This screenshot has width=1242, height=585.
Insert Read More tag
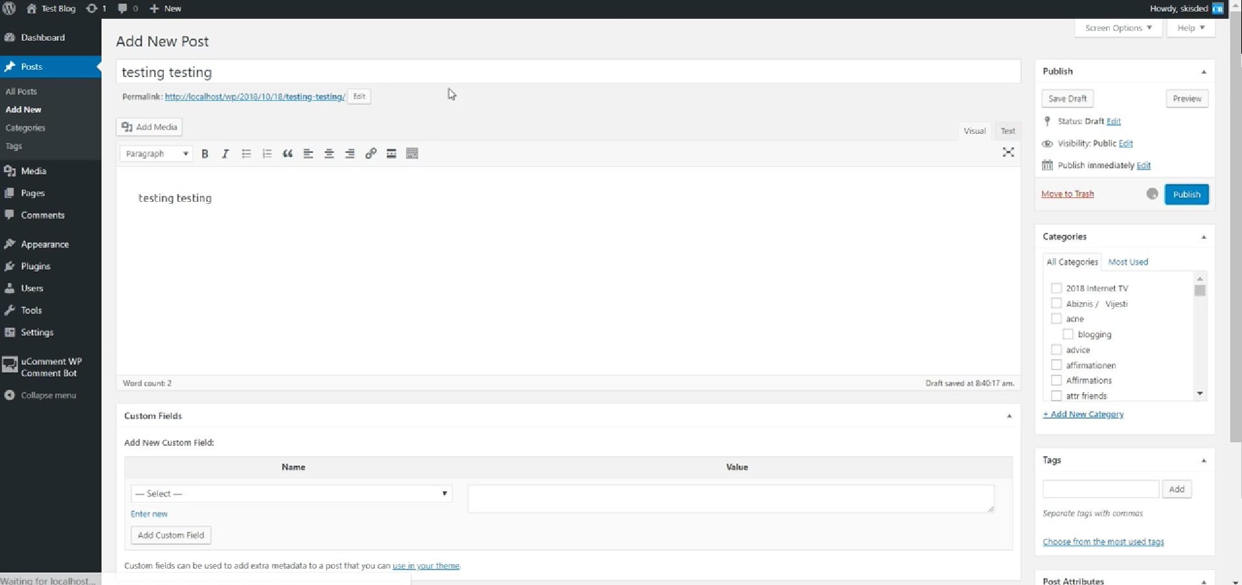point(391,153)
